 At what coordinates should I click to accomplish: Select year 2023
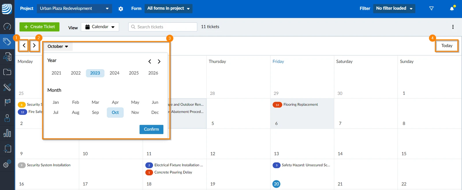click(95, 73)
